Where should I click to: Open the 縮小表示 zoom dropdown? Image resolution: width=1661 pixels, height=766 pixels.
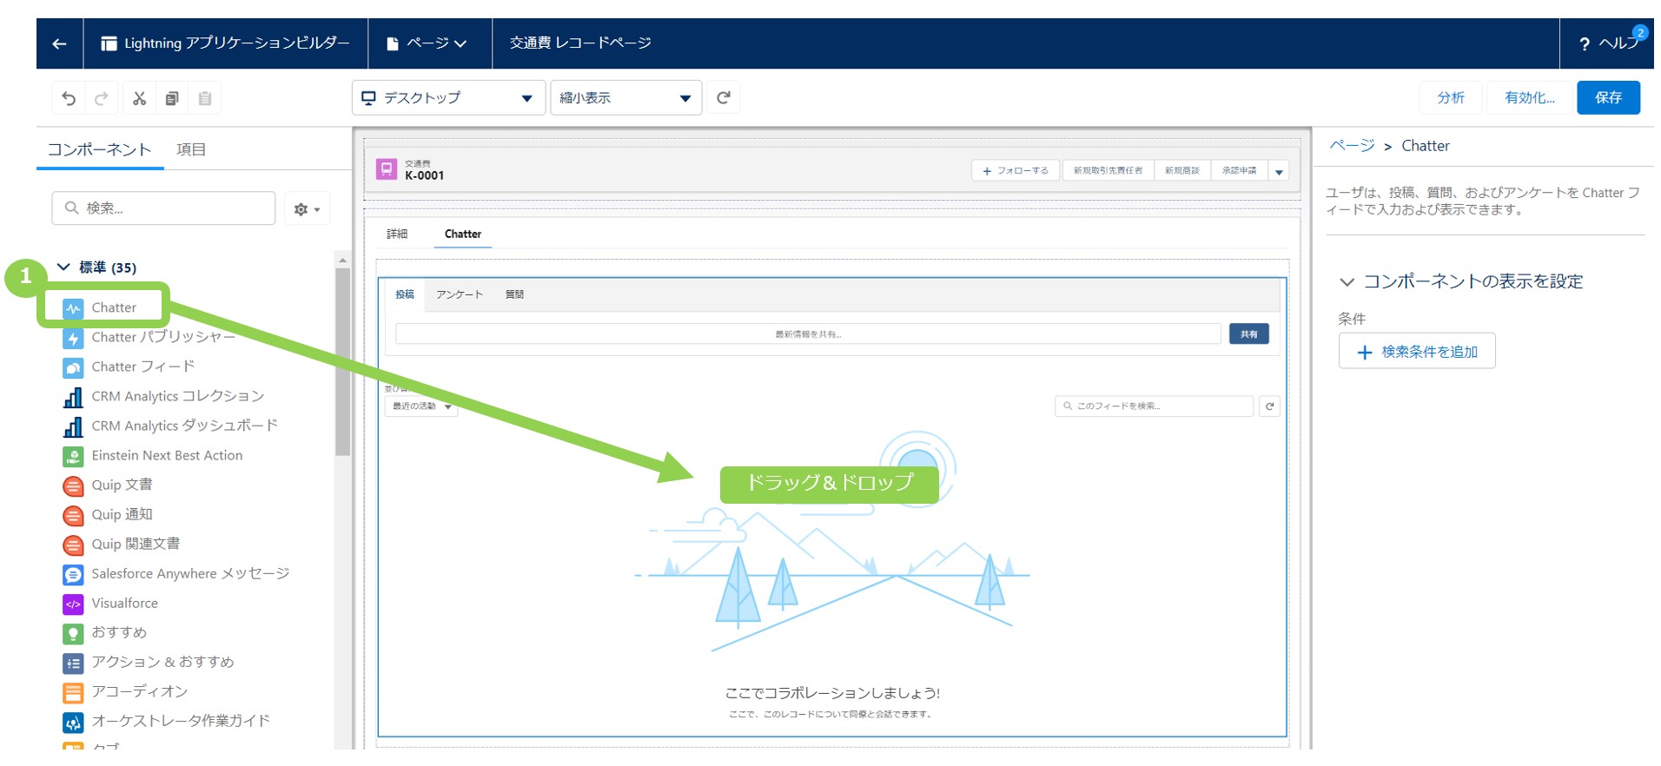pyautogui.click(x=625, y=98)
